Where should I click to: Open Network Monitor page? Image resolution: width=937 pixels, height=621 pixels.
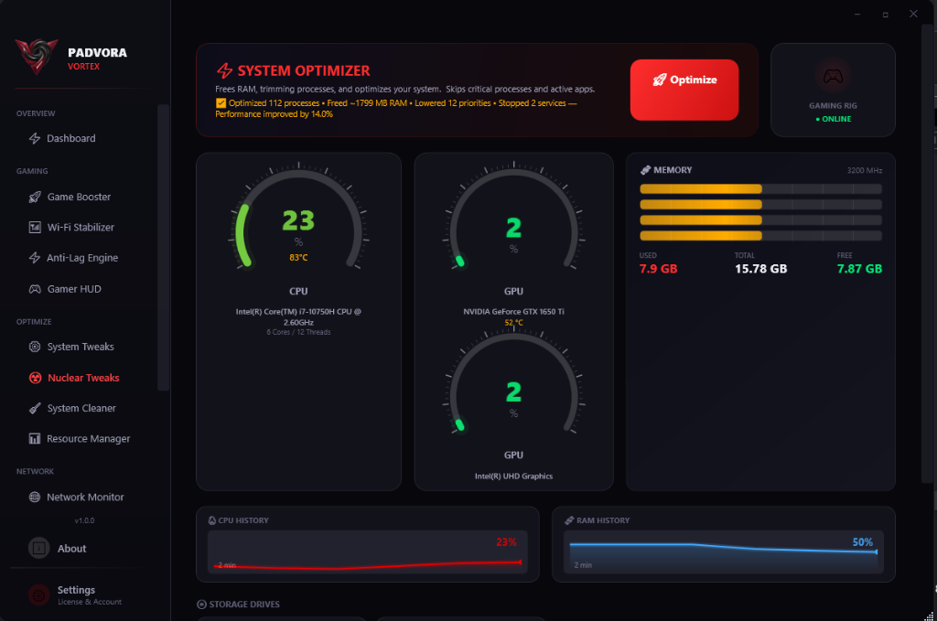point(83,498)
